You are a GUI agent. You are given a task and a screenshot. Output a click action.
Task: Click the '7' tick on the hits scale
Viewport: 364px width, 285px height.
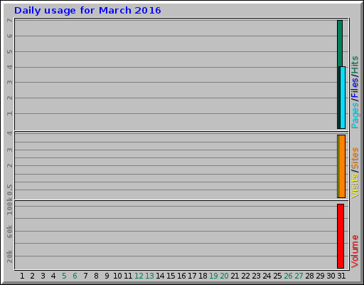tap(9, 21)
